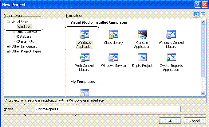The height and width of the screenshot is (127, 209).
Task: Click the "Templates:" label
Action: 74,16
